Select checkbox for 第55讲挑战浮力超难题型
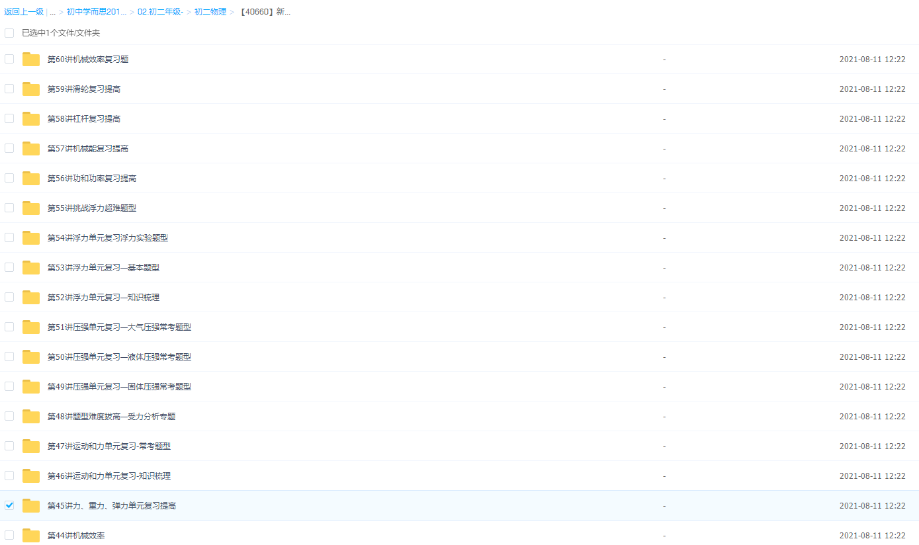Screen dimensions: 919x545 [x=9, y=208]
